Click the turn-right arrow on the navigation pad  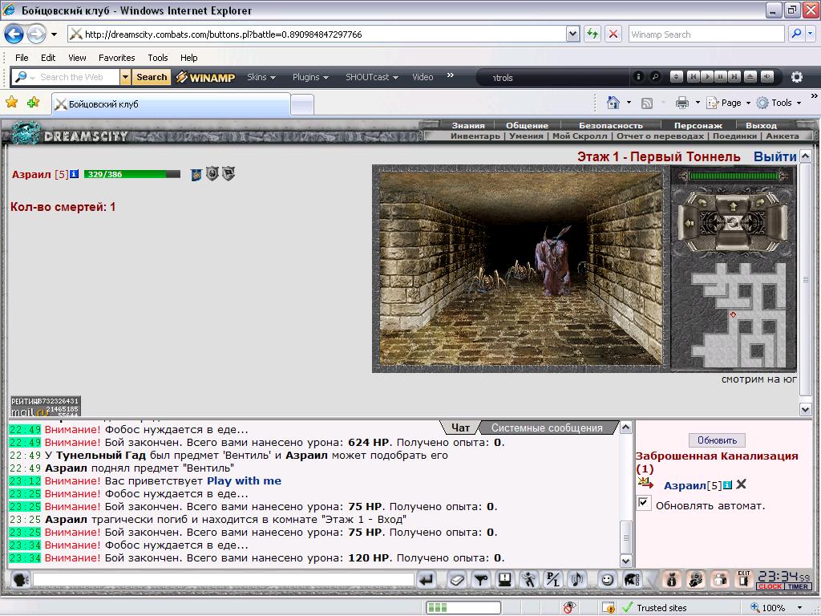760,203
